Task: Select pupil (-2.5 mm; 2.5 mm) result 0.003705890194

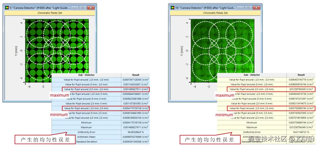Action: (x=301, y=108)
